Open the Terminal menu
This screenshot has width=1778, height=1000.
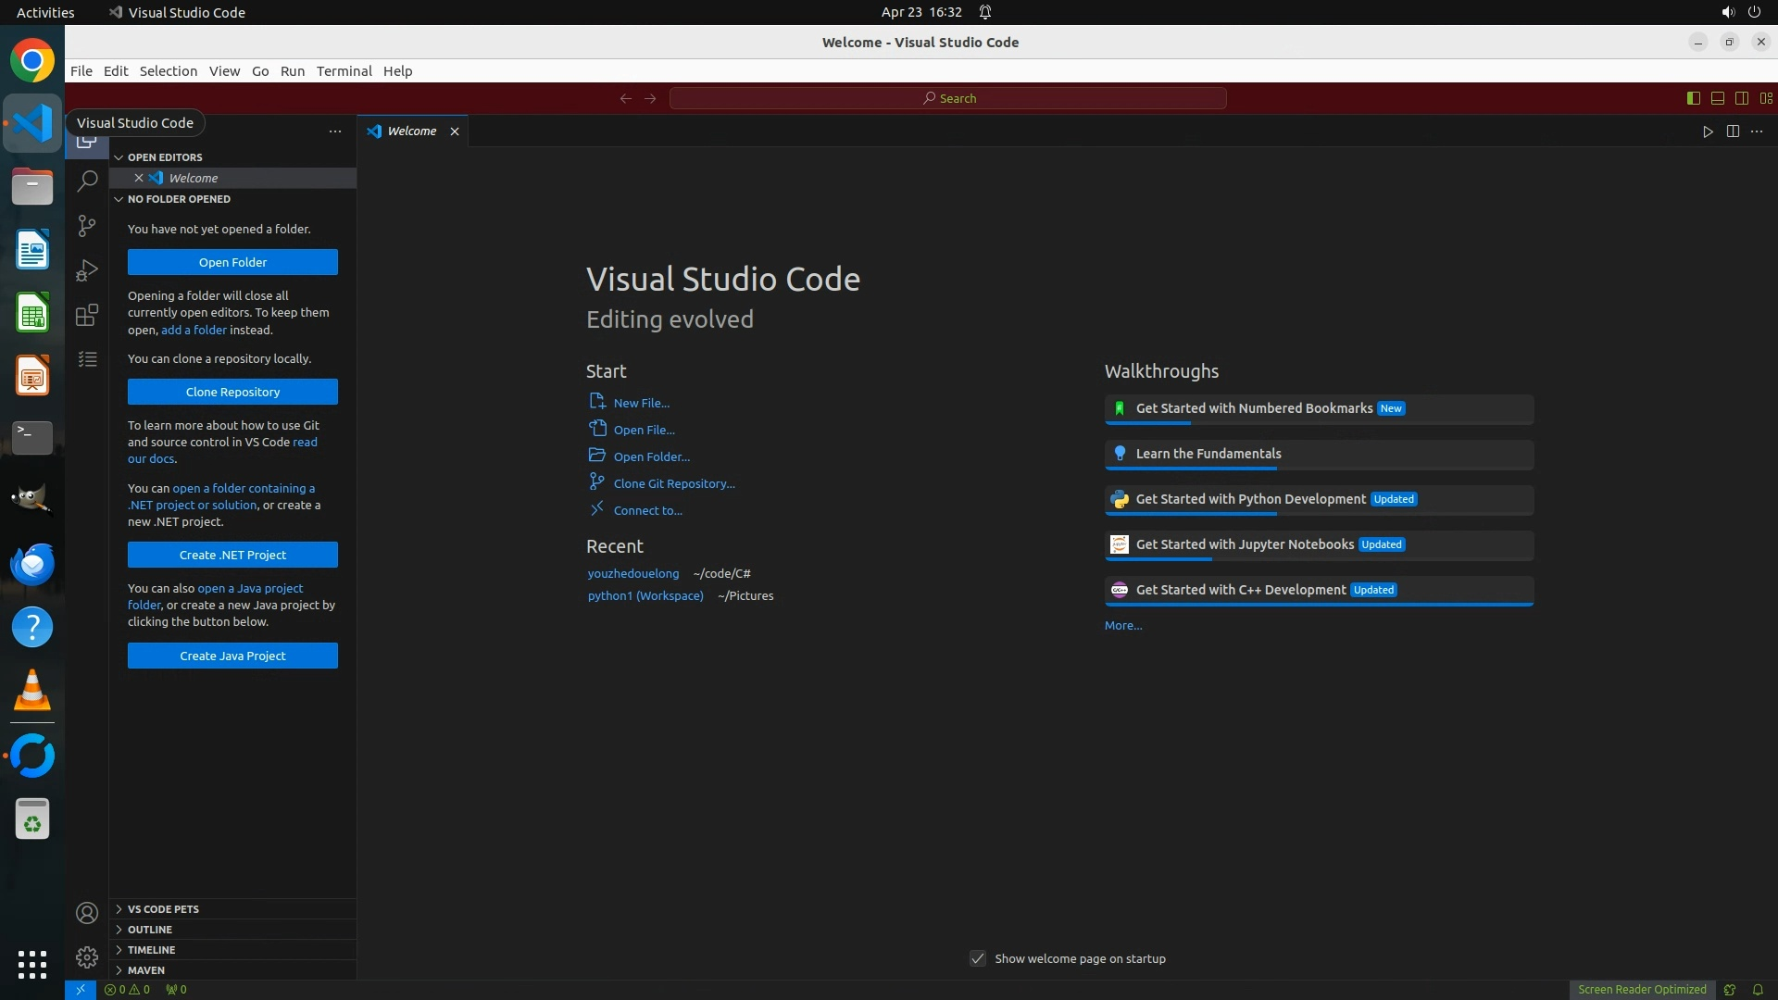(344, 71)
